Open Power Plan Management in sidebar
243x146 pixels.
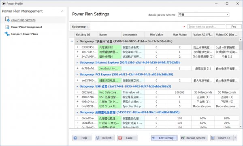pos(26,27)
